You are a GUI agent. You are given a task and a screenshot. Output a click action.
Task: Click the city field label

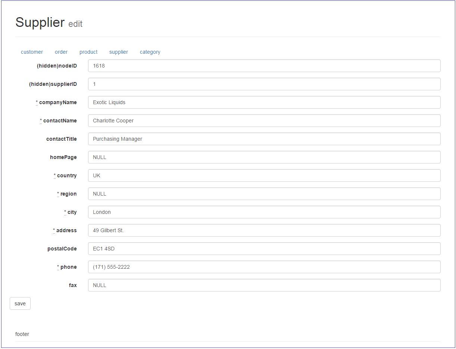coord(71,212)
